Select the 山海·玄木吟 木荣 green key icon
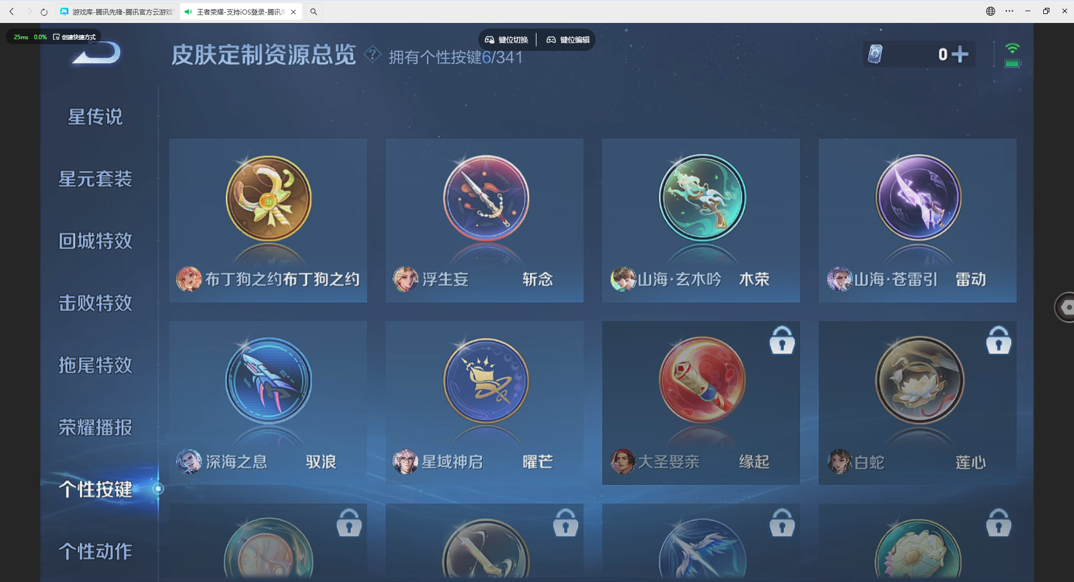This screenshot has height=582, width=1074. pos(702,199)
